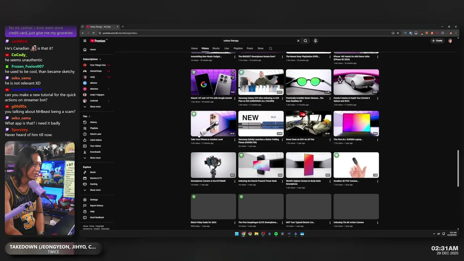
Task: Expand Show more under Explore
Action: pos(95,190)
